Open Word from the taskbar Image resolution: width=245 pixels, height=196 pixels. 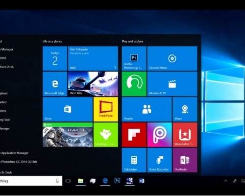coord(142,181)
